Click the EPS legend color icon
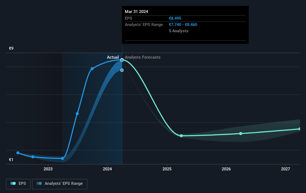Image resolution: width=306 pixels, height=193 pixels. pos(13,183)
